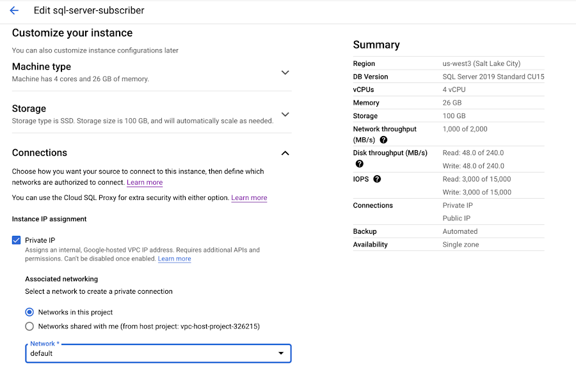Collapse the Connections section
Screen dimensions: 576x368
(x=285, y=153)
